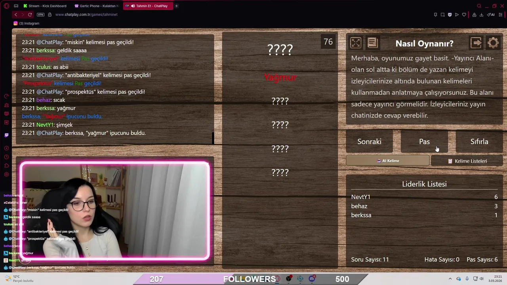Image resolution: width=507 pixels, height=285 pixels.
Task: Click the pin icon in browser toolbar
Action: pyautogui.click(x=435, y=15)
